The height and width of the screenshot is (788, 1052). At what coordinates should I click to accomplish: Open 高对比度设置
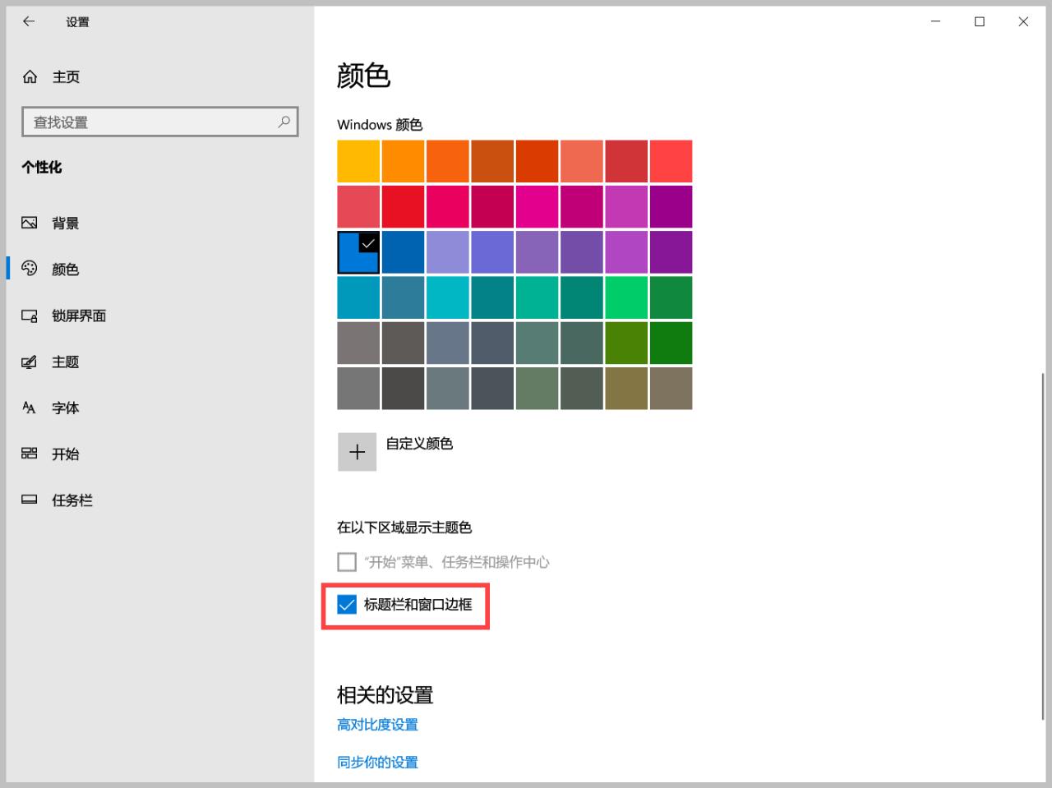376,725
